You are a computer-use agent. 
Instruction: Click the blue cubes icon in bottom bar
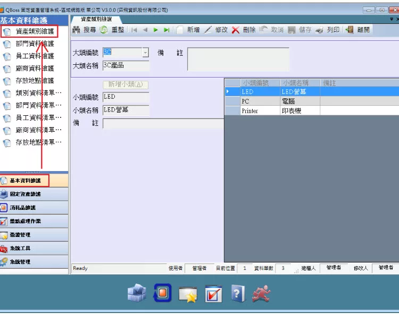pyautogui.click(x=137, y=293)
